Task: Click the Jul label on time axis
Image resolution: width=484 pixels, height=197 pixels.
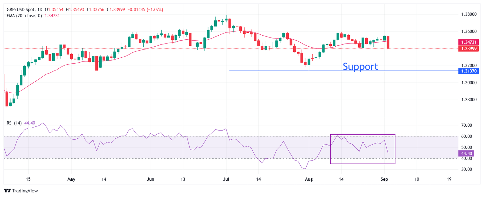Action: 226,179
